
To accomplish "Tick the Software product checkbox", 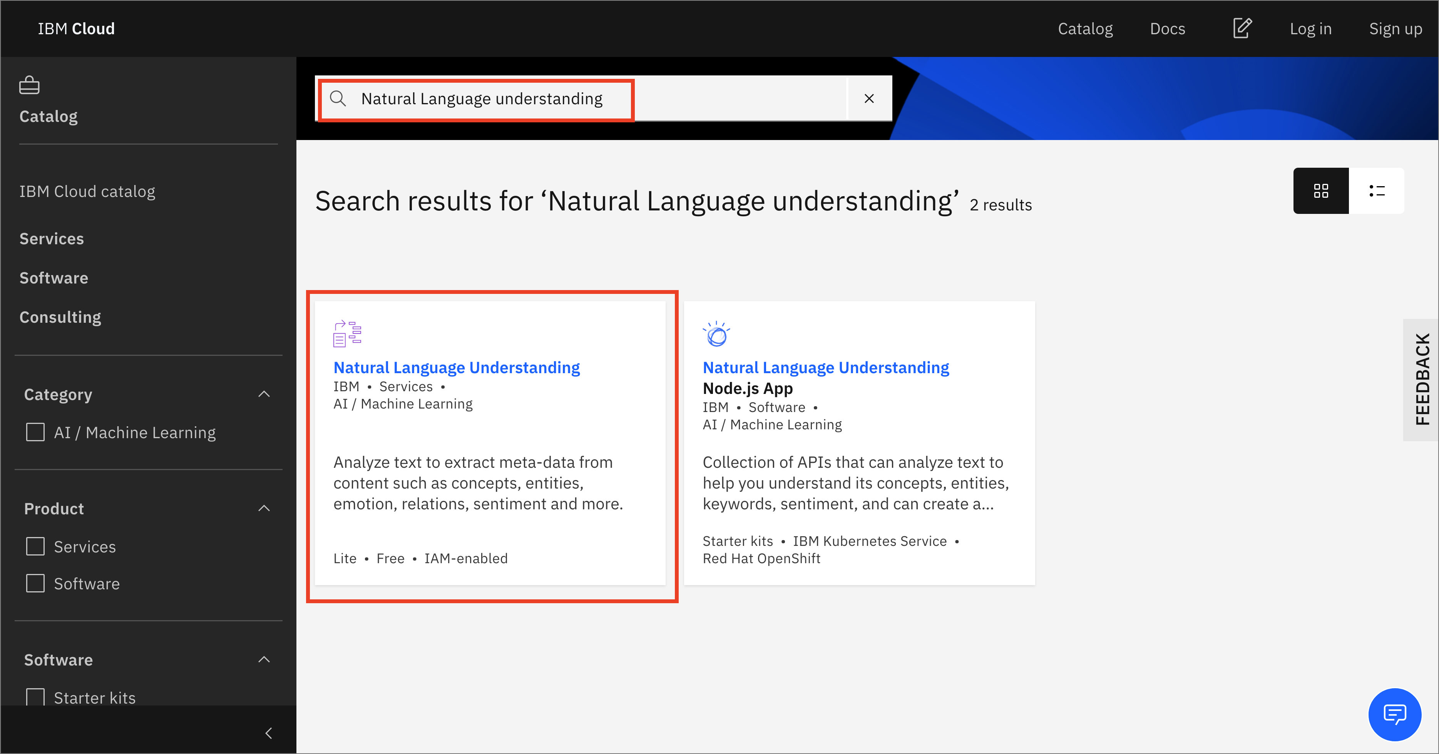I will click(35, 583).
